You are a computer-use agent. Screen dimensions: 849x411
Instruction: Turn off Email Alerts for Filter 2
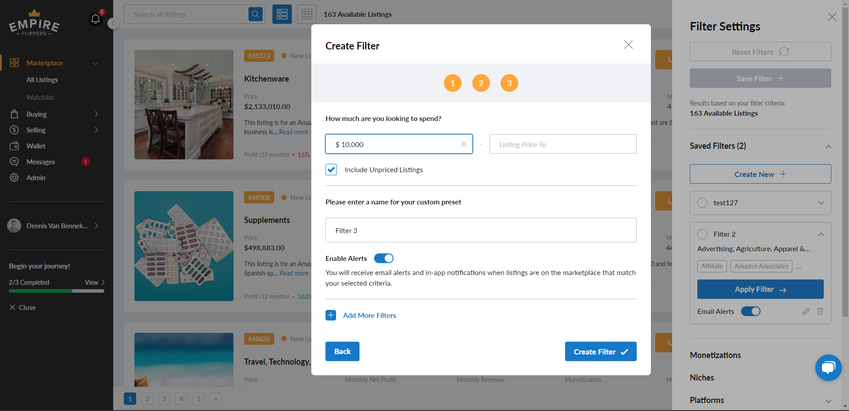(x=750, y=311)
